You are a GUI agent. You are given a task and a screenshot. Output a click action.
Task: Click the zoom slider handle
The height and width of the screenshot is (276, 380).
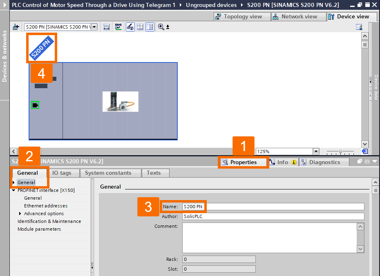pos(340,151)
